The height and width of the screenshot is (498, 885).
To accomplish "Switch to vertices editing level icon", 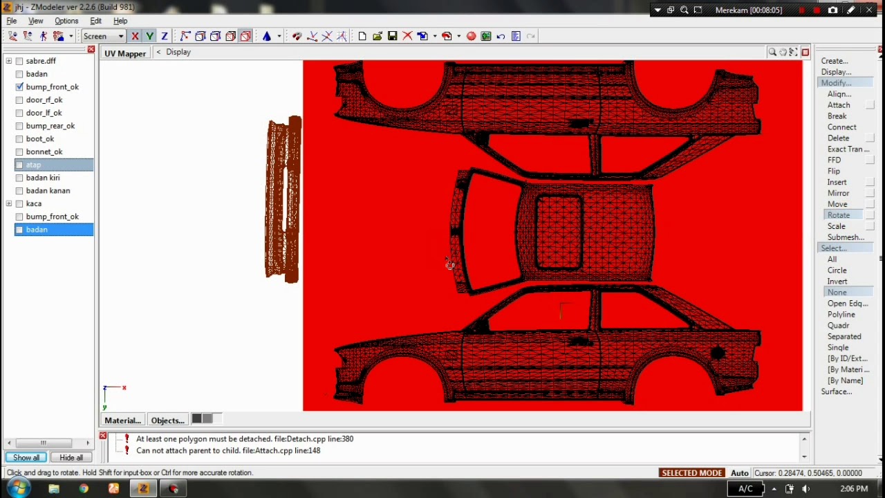I will coord(185,36).
